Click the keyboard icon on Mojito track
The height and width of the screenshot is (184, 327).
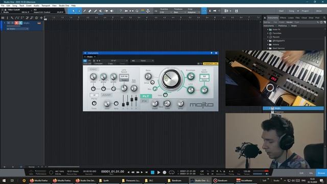(39, 23)
